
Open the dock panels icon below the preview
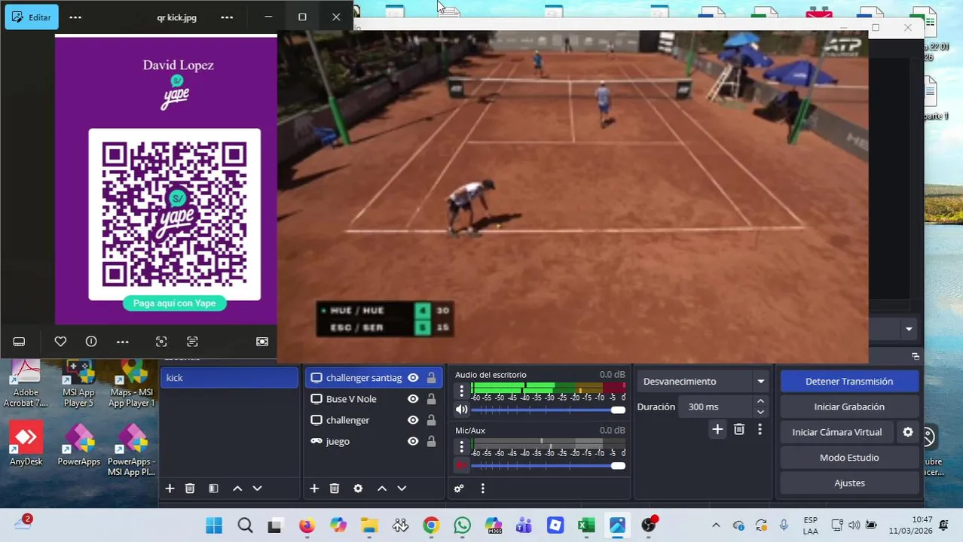tap(916, 356)
